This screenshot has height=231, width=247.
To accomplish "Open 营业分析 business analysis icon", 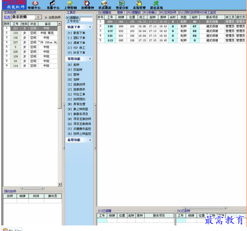I will point(122,5).
